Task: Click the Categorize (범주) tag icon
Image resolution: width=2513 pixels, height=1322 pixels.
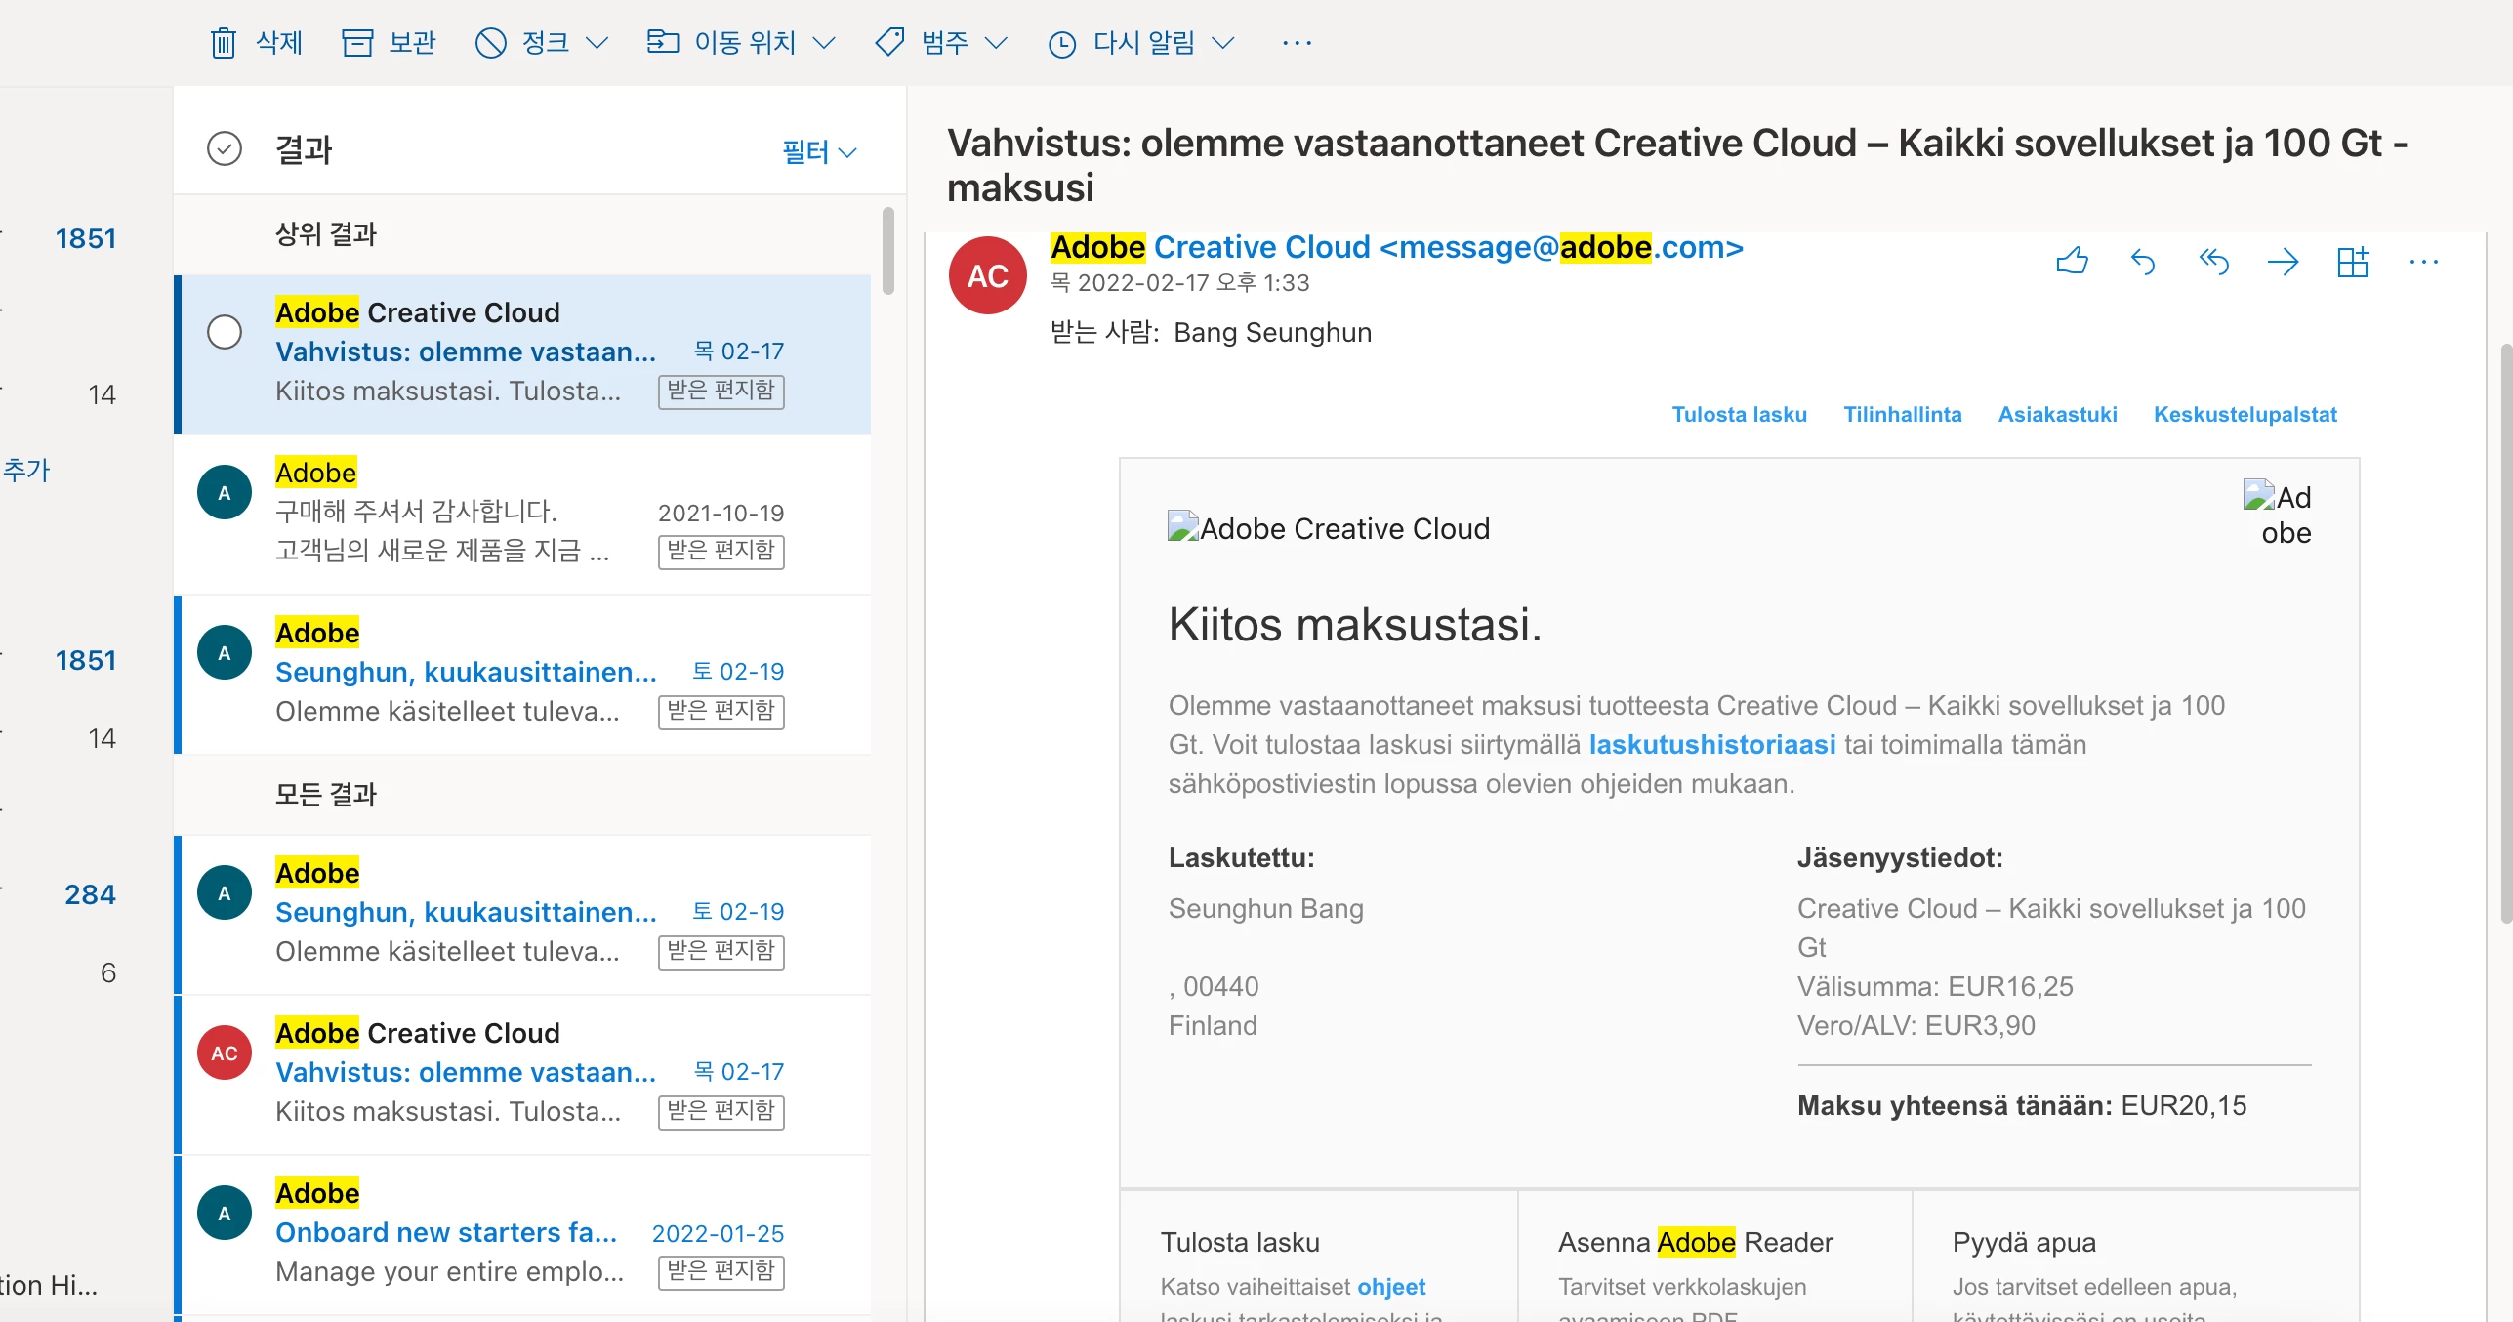Action: pos(889,42)
